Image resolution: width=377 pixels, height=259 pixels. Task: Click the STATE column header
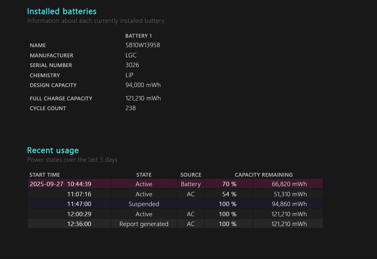[144, 175]
